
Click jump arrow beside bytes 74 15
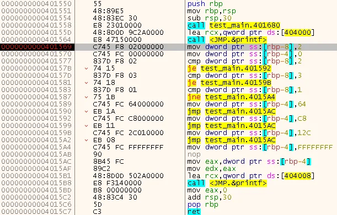[x=87, y=68]
